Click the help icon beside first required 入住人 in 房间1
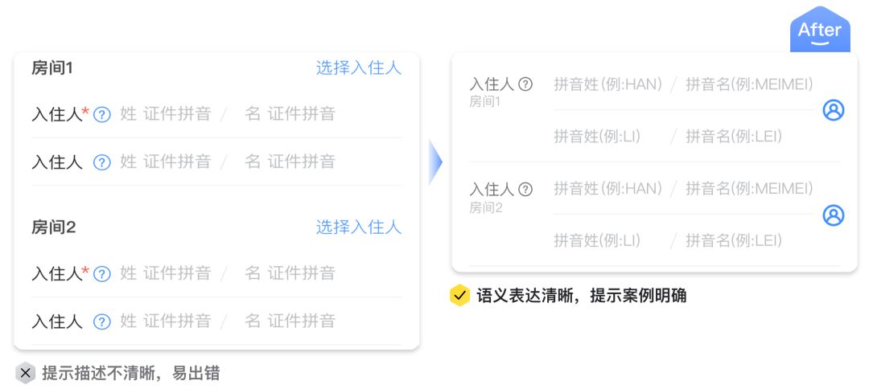This screenshot has width=869, height=389. 102,115
